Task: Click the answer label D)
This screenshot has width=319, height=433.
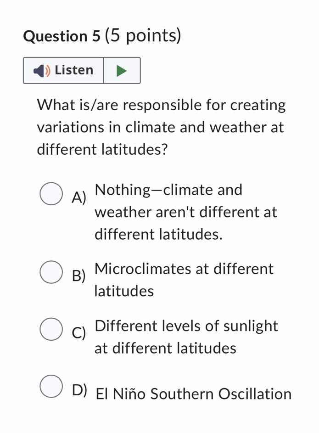Action: tap(79, 390)
